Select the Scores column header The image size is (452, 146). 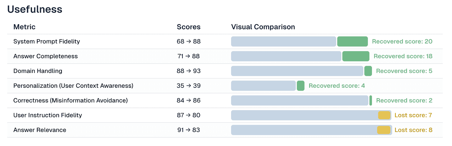pos(188,27)
